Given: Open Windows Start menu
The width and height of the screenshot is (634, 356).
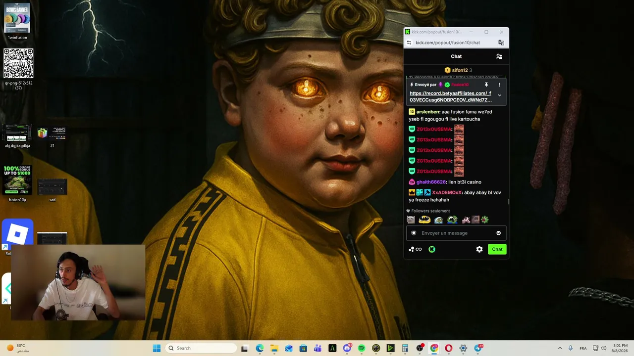Looking at the screenshot, I should click(x=157, y=348).
